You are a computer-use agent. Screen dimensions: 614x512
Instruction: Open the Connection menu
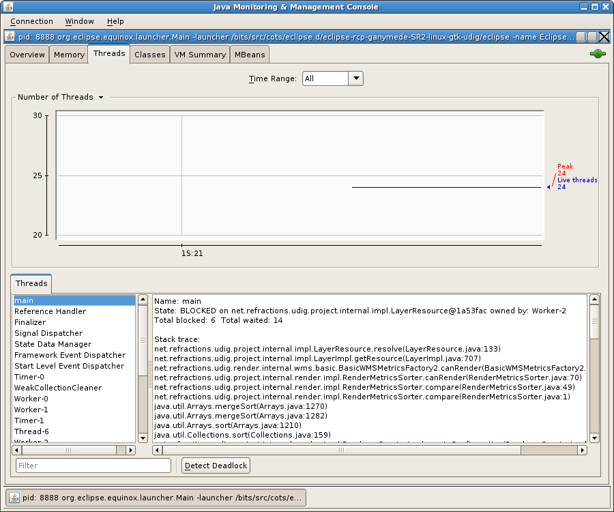pyautogui.click(x=31, y=21)
